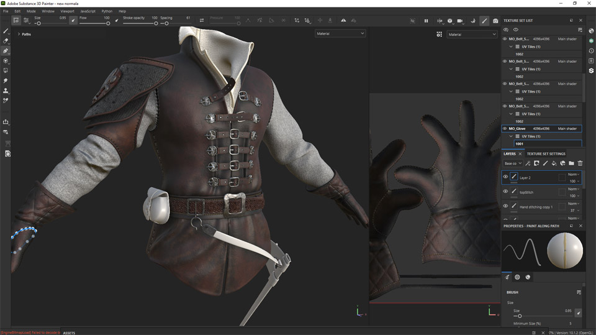Click the symmetry icon in top toolbar

coord(343,21)
